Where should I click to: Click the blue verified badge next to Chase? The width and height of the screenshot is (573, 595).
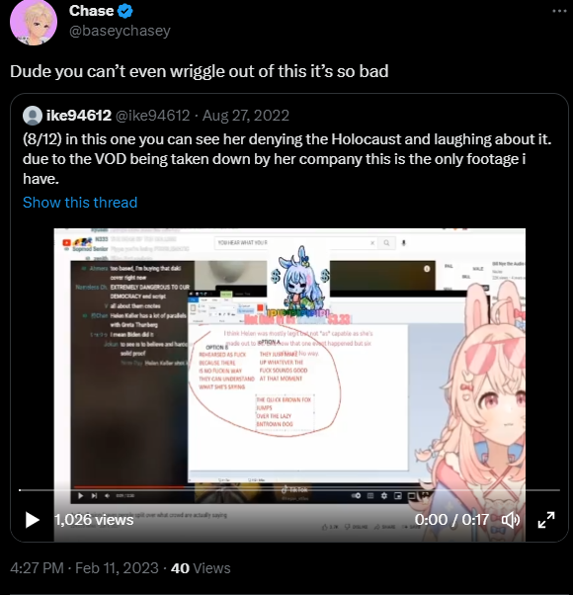(125, 12)
